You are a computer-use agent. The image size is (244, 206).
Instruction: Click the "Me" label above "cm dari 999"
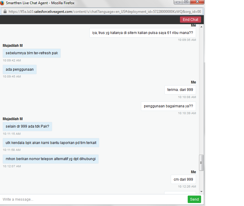pyautogui.click(x=193, y=172)
